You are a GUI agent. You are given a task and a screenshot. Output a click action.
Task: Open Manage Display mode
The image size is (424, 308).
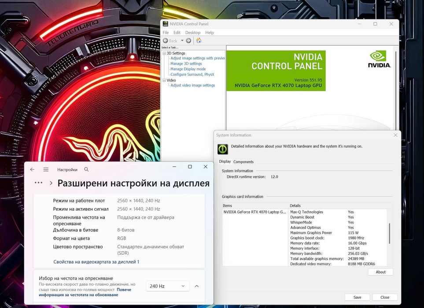(x=188, y=69)
